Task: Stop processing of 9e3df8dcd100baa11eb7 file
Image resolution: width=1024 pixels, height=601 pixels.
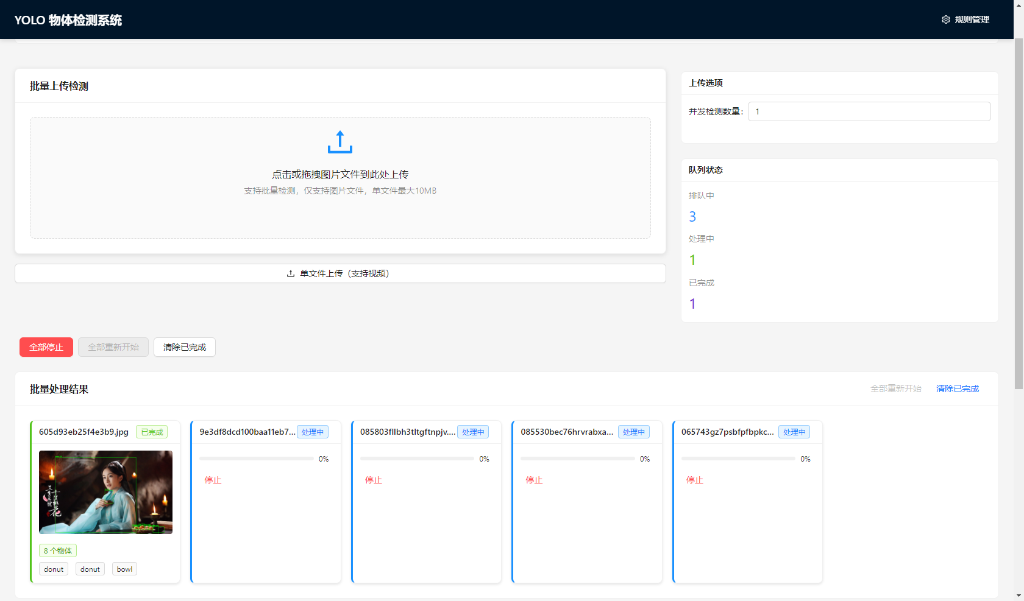Action: (213, 480)
